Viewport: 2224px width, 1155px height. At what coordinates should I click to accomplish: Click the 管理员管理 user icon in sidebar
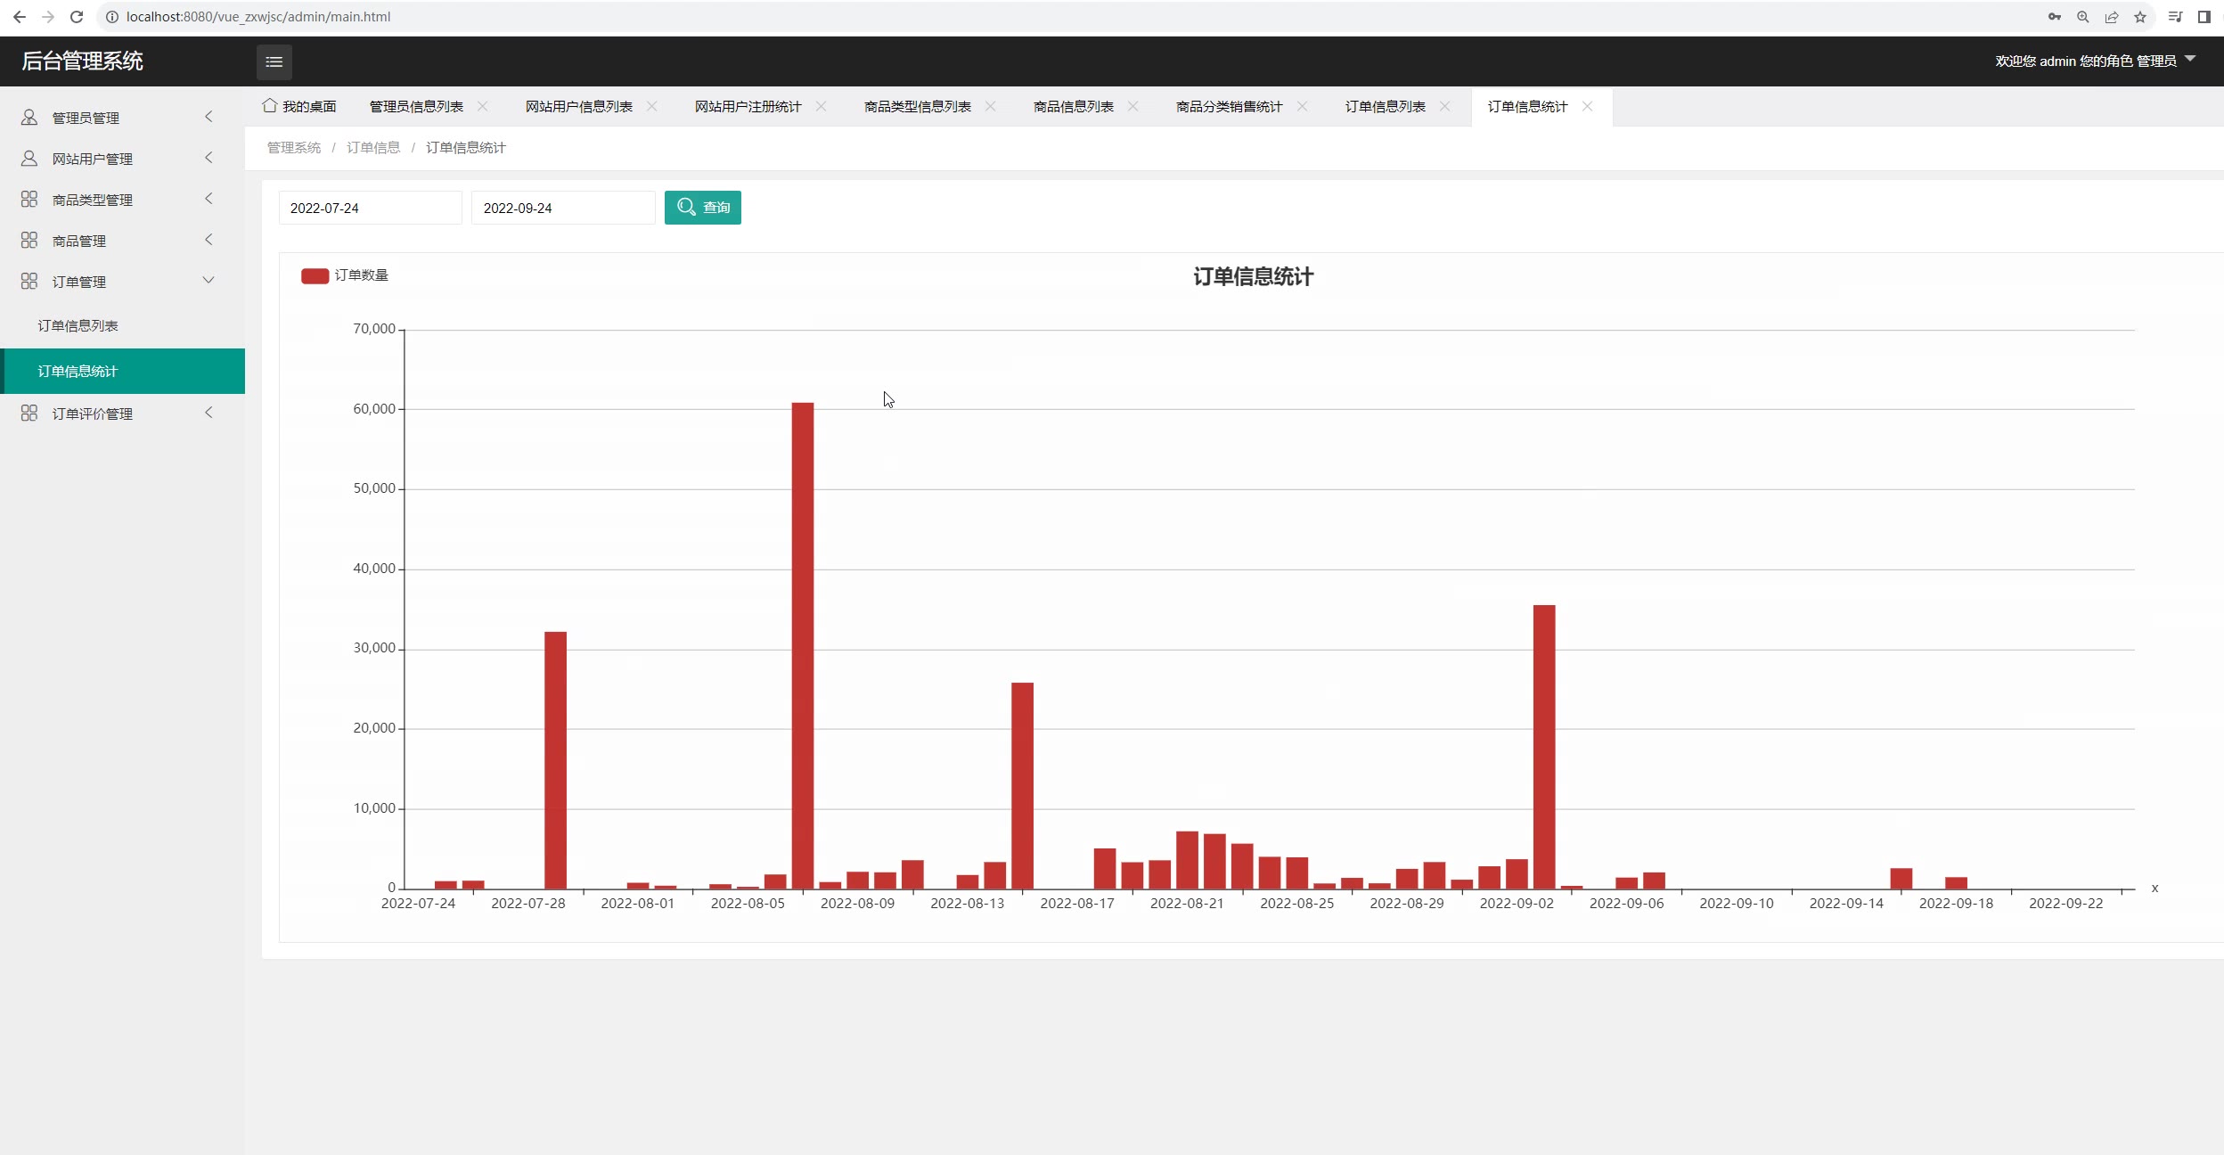tap(29, 118)
